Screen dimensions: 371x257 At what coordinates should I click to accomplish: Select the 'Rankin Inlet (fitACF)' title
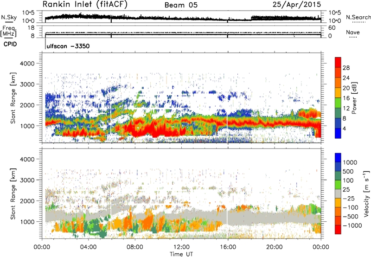pos(85,4)
